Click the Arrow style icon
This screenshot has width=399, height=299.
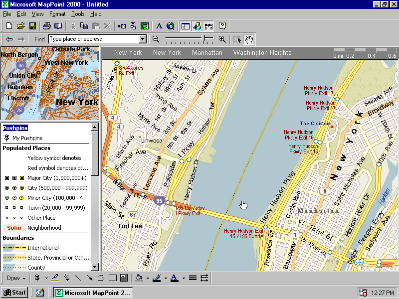point(204,278)
